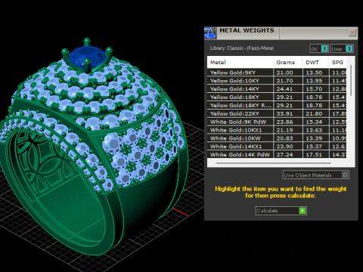Click the SPG column header
The image size is (363, 272).
tap(338, 62)
